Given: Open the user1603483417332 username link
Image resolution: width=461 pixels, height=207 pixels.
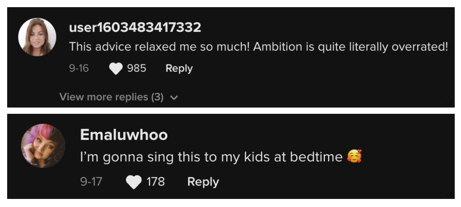Looking at the screenshot, I should click(135, 28).
